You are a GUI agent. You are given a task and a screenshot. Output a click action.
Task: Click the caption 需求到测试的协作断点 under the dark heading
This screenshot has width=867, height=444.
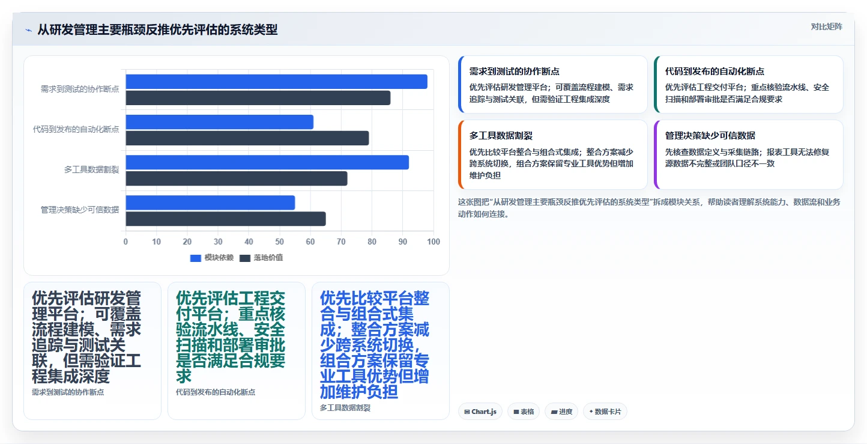click(68, 392)
